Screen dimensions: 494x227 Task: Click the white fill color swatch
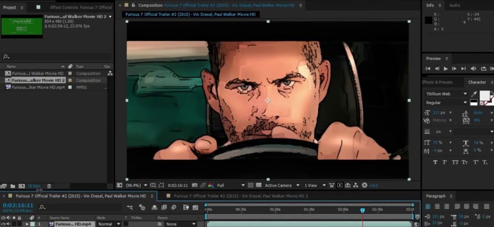click(484, 95)
